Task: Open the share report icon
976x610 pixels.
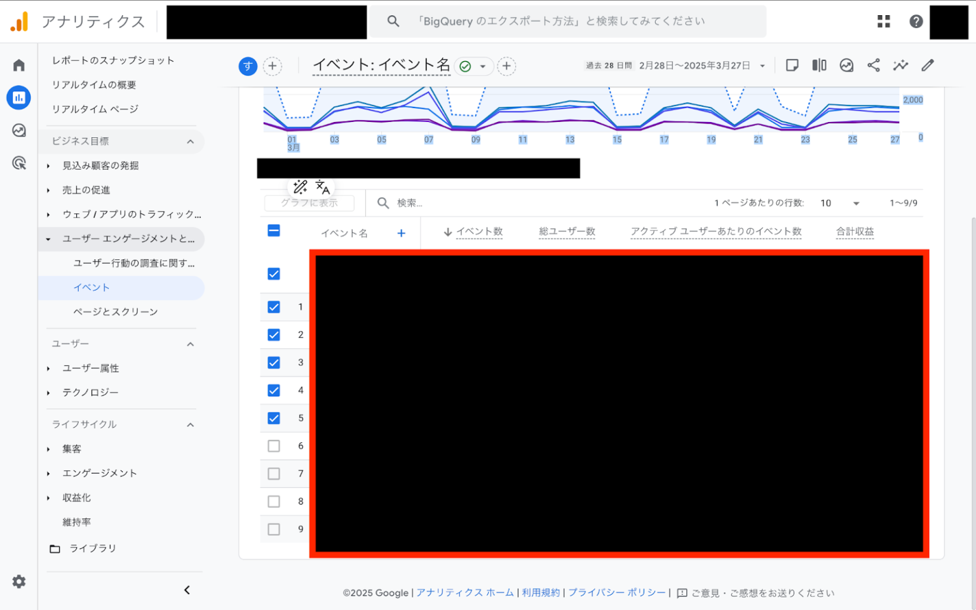Action: click(874, 65)
